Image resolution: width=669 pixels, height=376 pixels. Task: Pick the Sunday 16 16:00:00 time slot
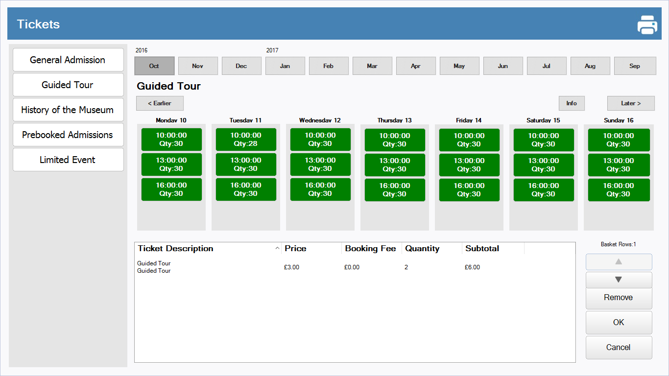pyautogui.click(x=619, y=190)
